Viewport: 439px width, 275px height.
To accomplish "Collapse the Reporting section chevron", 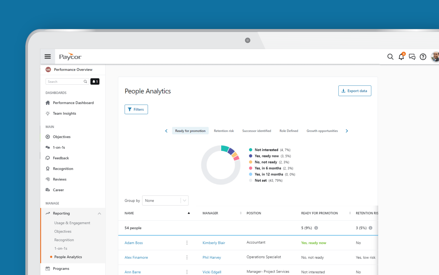I will (x=99, y=213).
